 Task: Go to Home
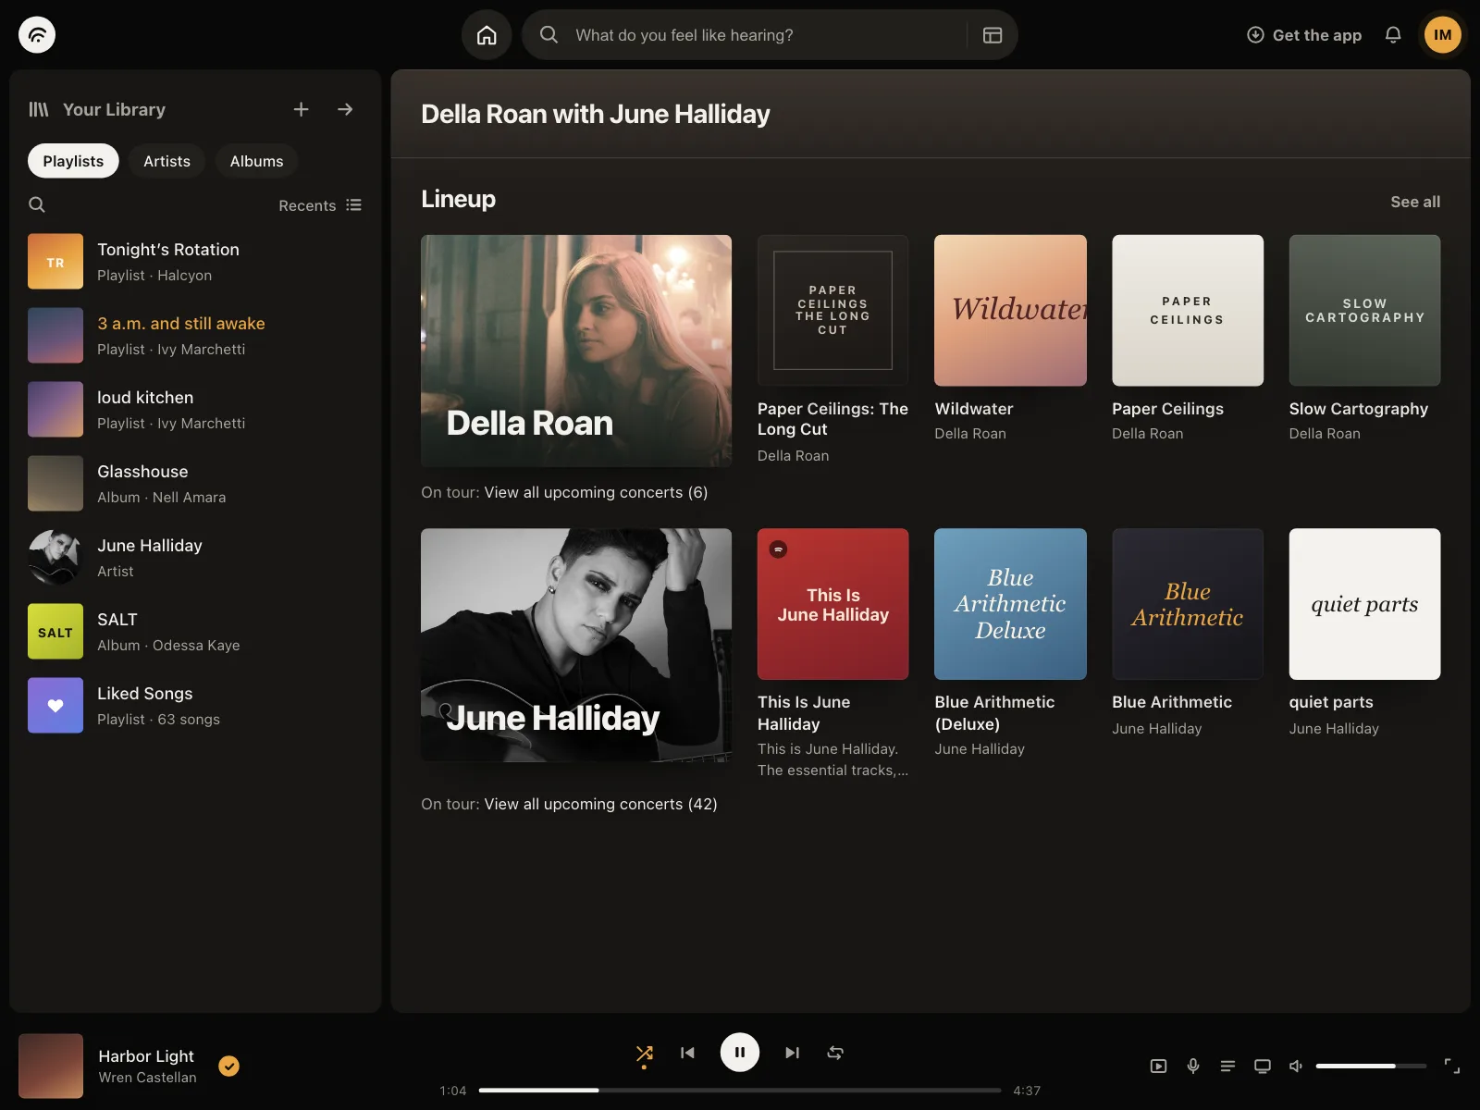coord(487,35)
